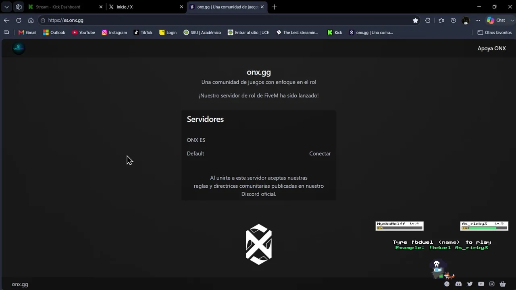Close the Stream - Kick Dashboard tab
This screenshot has height=290, width=516.
101,7
